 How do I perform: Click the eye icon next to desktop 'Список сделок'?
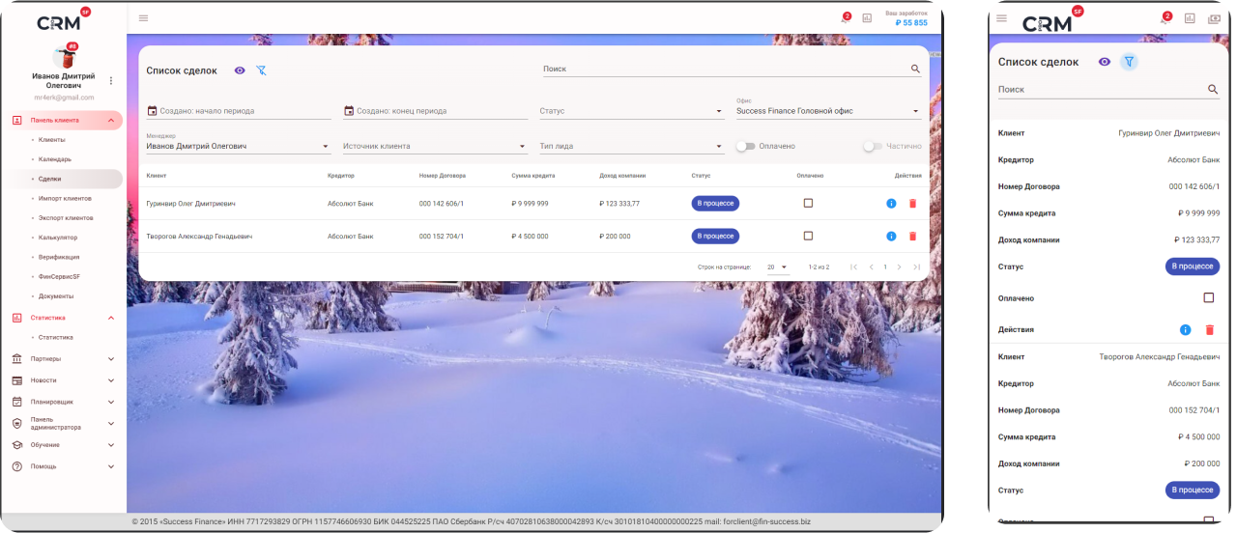pyautogui.click(x=240, y=70)
